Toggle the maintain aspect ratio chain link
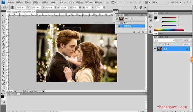This screenshot has width=193, height=112. click(x=55, y=7)
